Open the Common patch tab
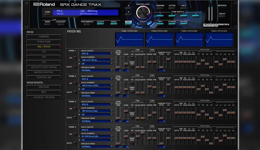 tap(44, 37)
